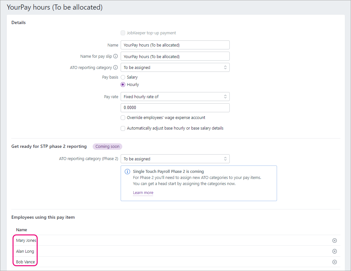Focus the Name for pay slip field
The image size is (351, 271).
click(175, 56)
